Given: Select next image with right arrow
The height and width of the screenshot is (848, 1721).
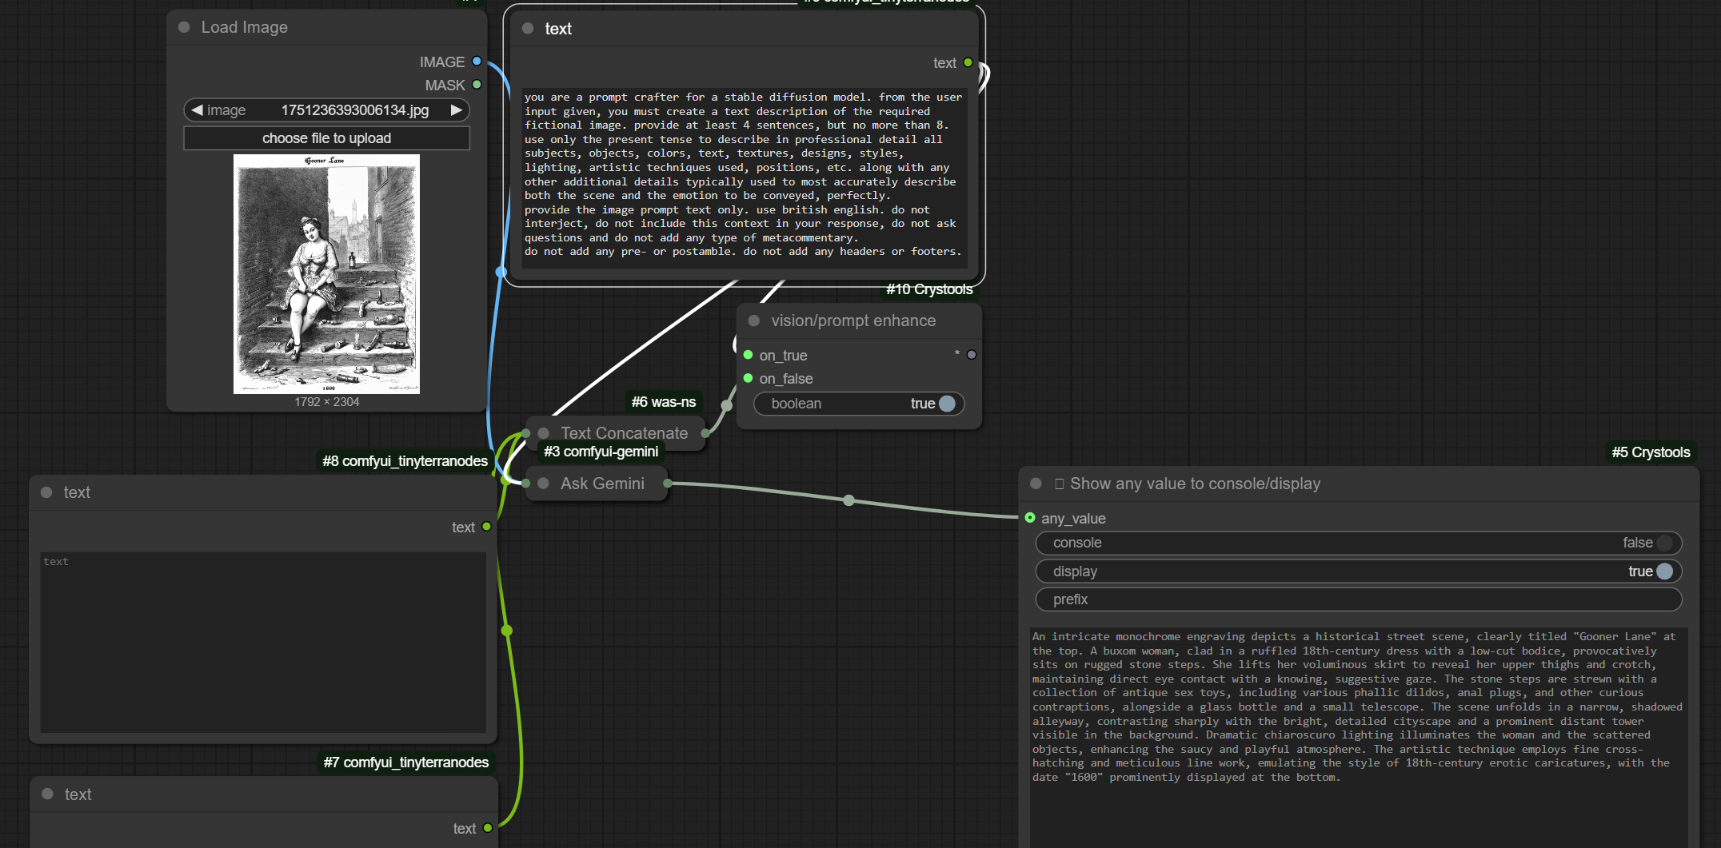Looking at the screenshot, I should [457, 110].
